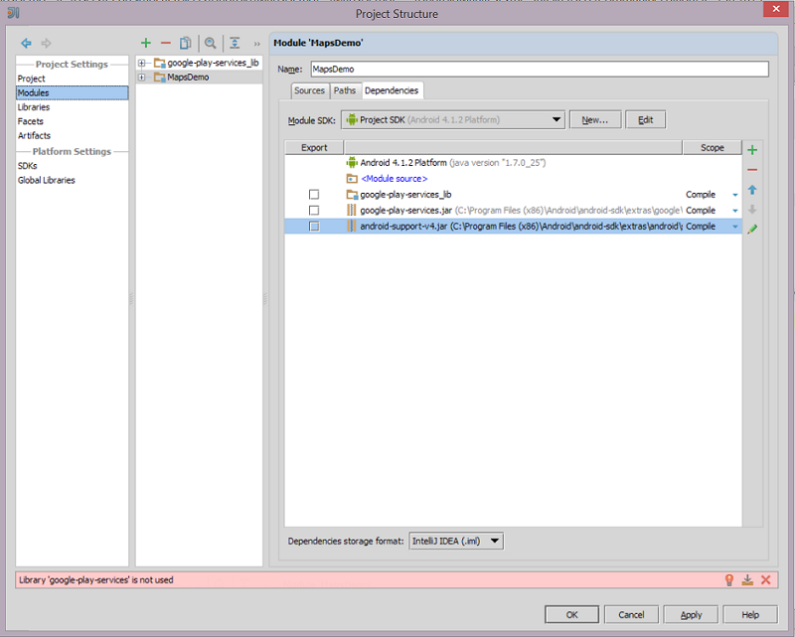Click the Apply button
The image size is (795, 637).
tap(691, 615)
